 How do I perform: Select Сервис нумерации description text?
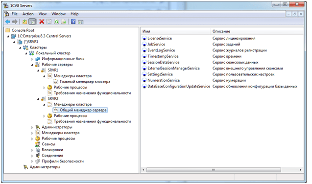229,80
